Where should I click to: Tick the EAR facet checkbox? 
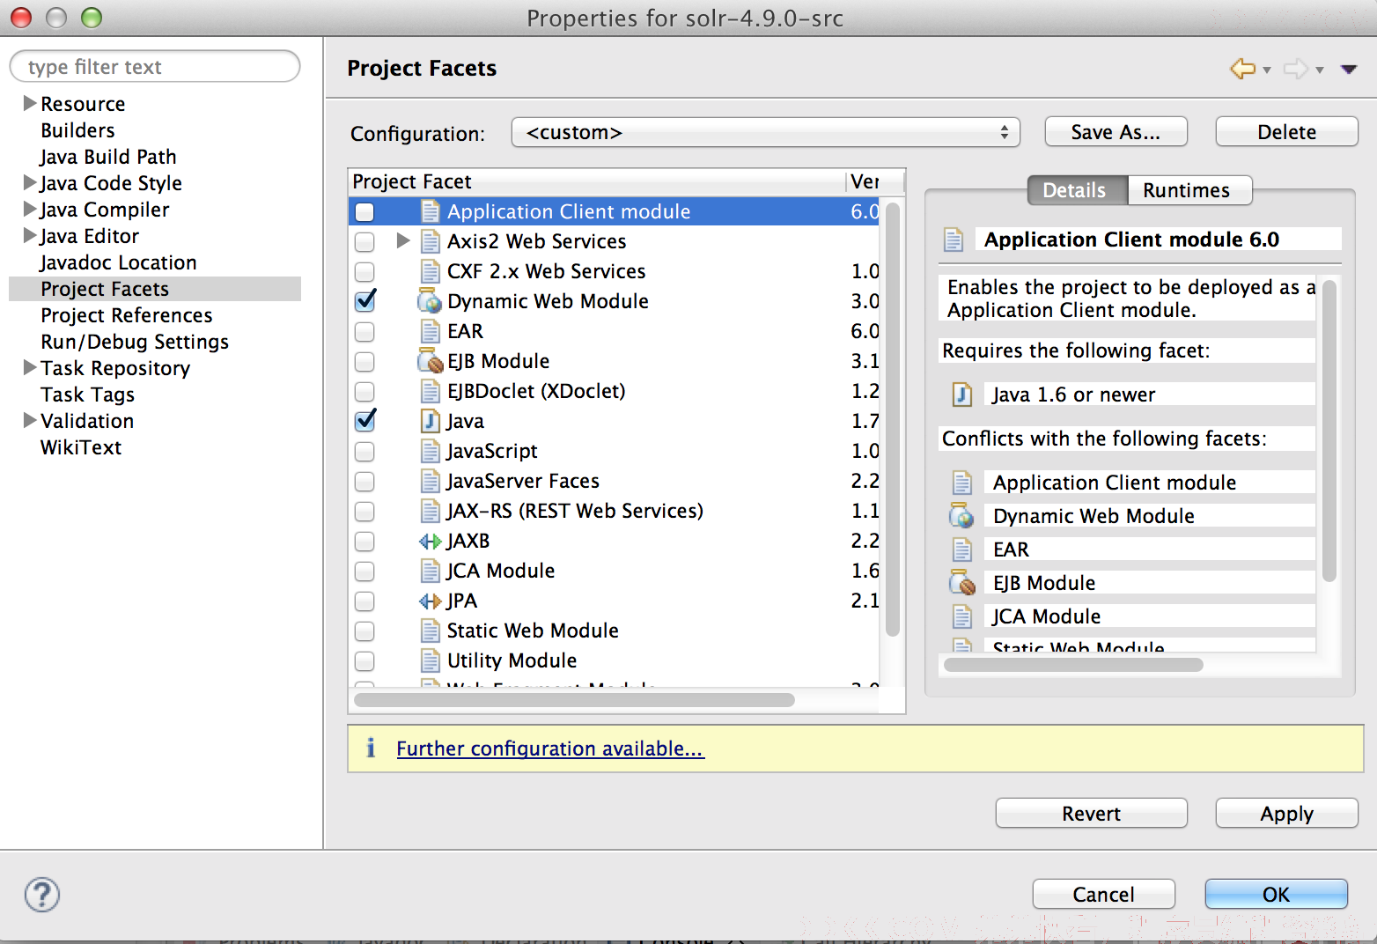(x=364, y=332)
